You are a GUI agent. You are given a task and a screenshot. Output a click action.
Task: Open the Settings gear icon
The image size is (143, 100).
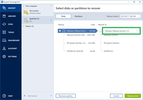click(4, 56)
